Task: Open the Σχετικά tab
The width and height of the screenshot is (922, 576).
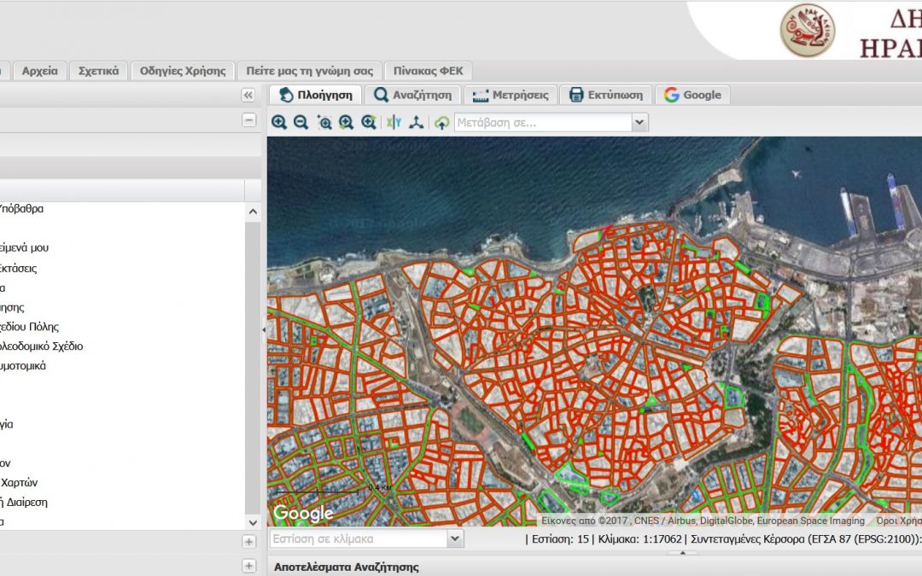Action: click(x=99, y=71)
